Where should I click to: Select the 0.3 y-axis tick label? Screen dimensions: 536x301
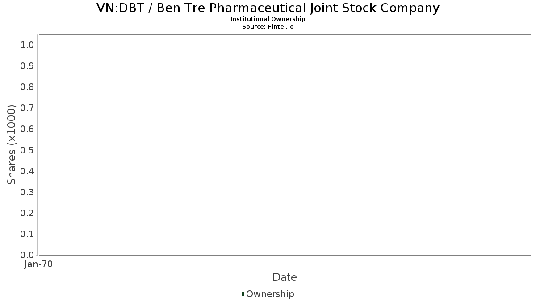pyautogui.click(x=27, y=192)
